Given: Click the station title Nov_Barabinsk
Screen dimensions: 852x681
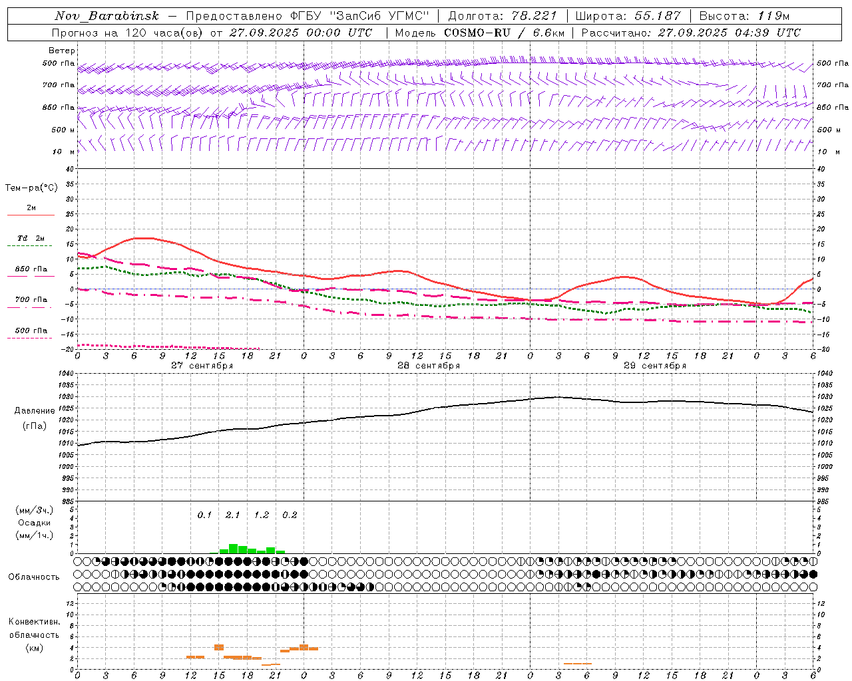Looking at the screenshot, I should click(x=106, y=16).
